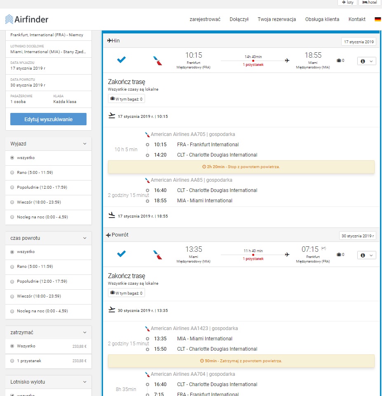Image resolution: width=382 pixels, height=396 pixels.
Task: Select Wieczór radio under Wyjazd
Action: (12, 202)
